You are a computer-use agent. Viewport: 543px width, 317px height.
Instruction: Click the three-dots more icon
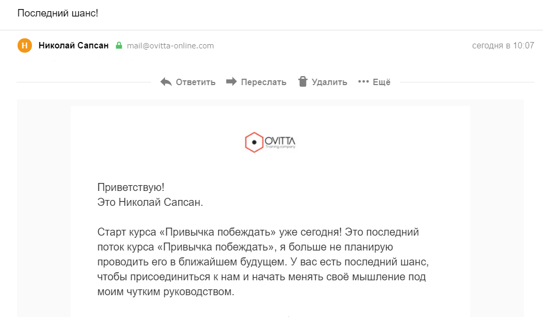[x=364, y=82]
